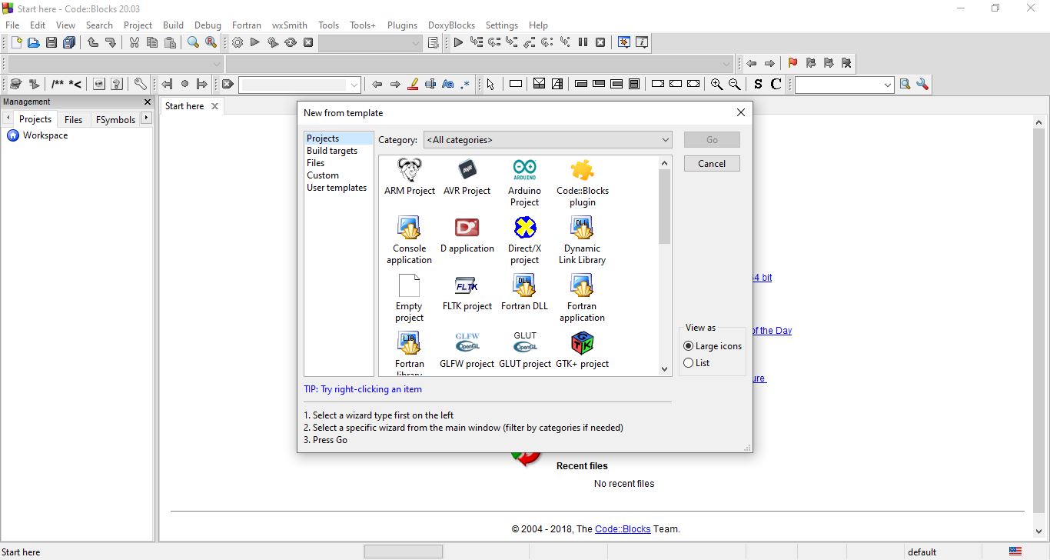Click the Code::Blocks link in footer

[x=623, y=529]
